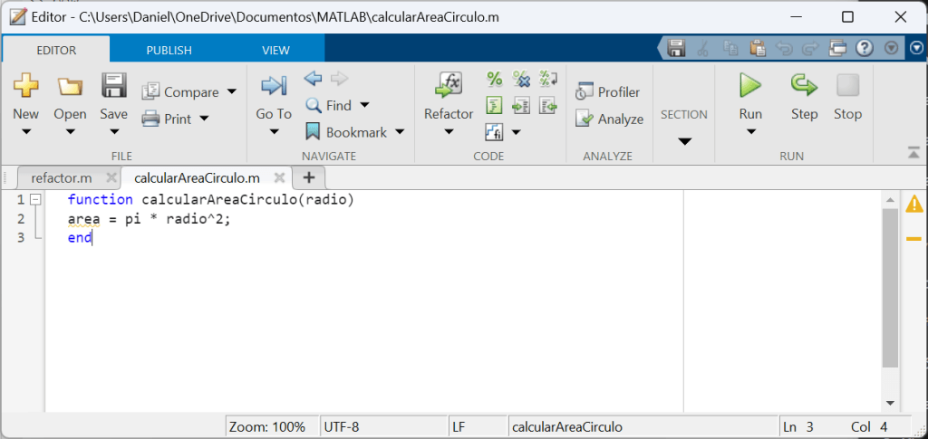Click the Refactor icon
Screen dimensions: 928x439
point(449,86)
